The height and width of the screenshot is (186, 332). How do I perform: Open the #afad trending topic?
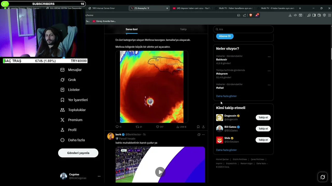(x=220, y=88)
